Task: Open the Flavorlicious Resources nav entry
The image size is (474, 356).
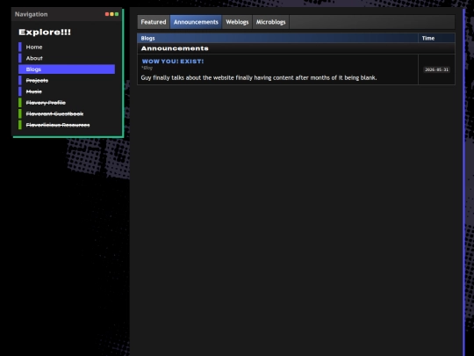Action: (x=67, y=125)
